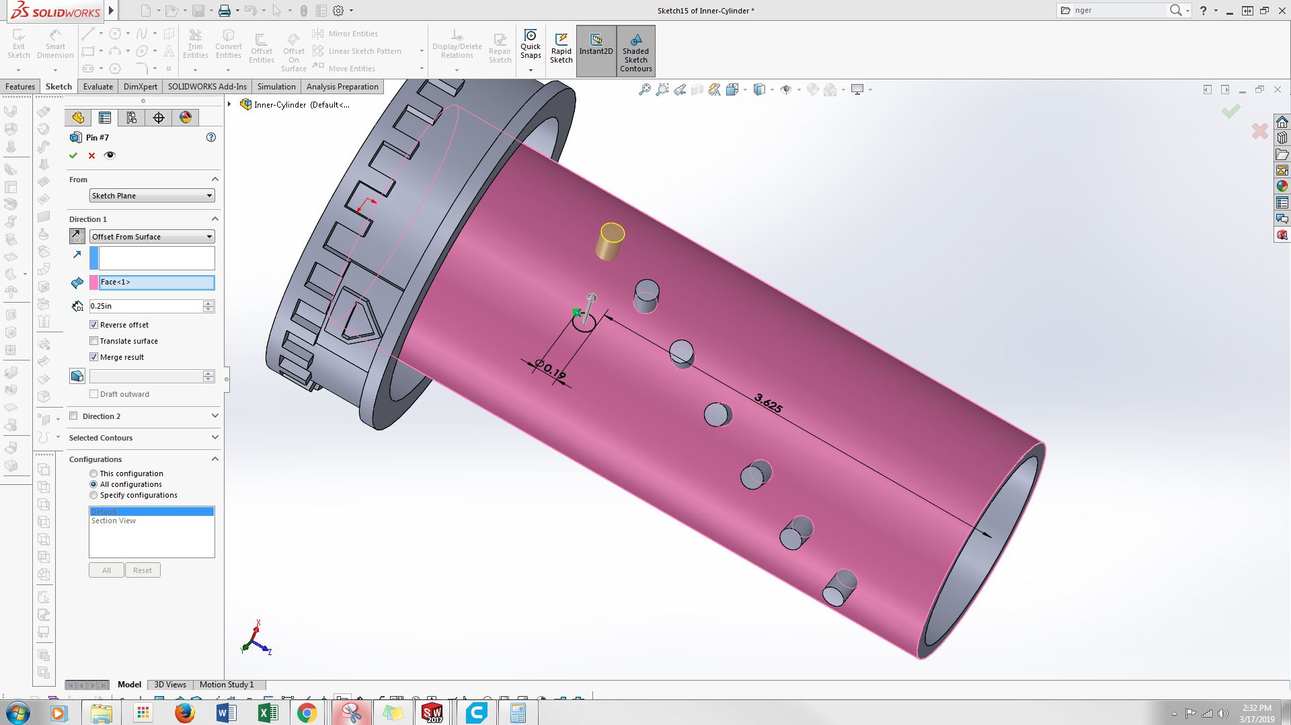1291x725 pixels.
Task: Open the Analysis Preparation tab
Action: click(x=342, y=87)
